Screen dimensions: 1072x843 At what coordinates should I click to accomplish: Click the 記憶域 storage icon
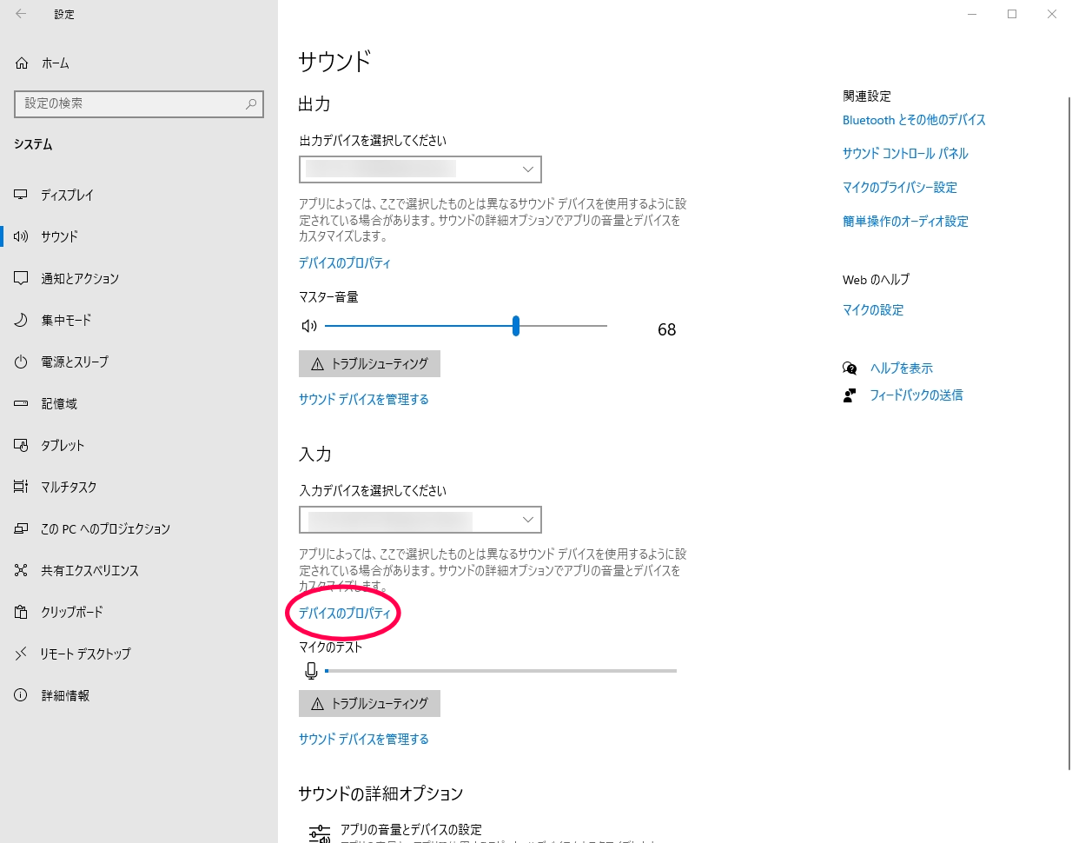click(21, 403)
